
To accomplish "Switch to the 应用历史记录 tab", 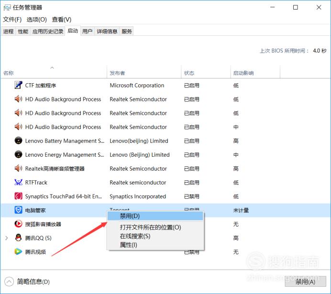I will (x=48, y=32).
